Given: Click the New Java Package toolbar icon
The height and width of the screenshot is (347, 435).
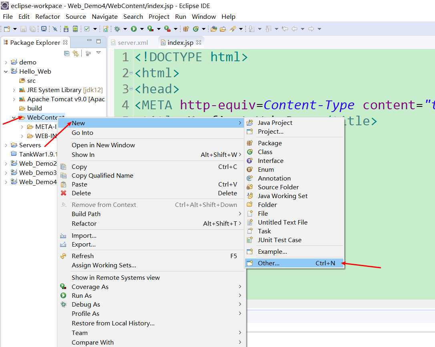Looking at the screenshot, I should click(186, 29).
